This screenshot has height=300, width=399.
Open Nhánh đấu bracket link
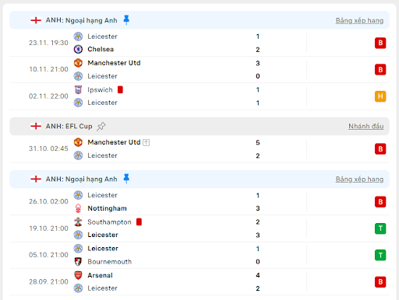(x=365, y=126)
